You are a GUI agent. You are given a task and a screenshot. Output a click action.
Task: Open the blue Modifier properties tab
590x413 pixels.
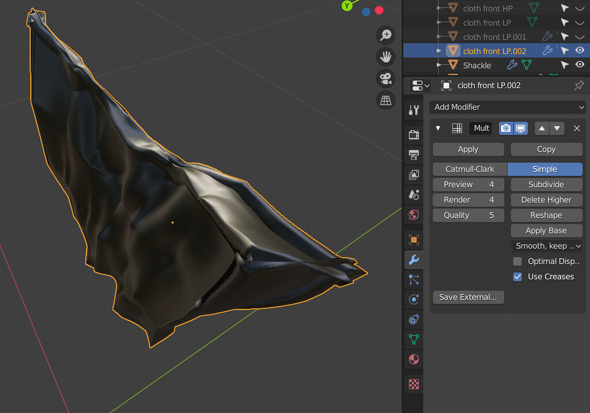(x=414, y=260)
